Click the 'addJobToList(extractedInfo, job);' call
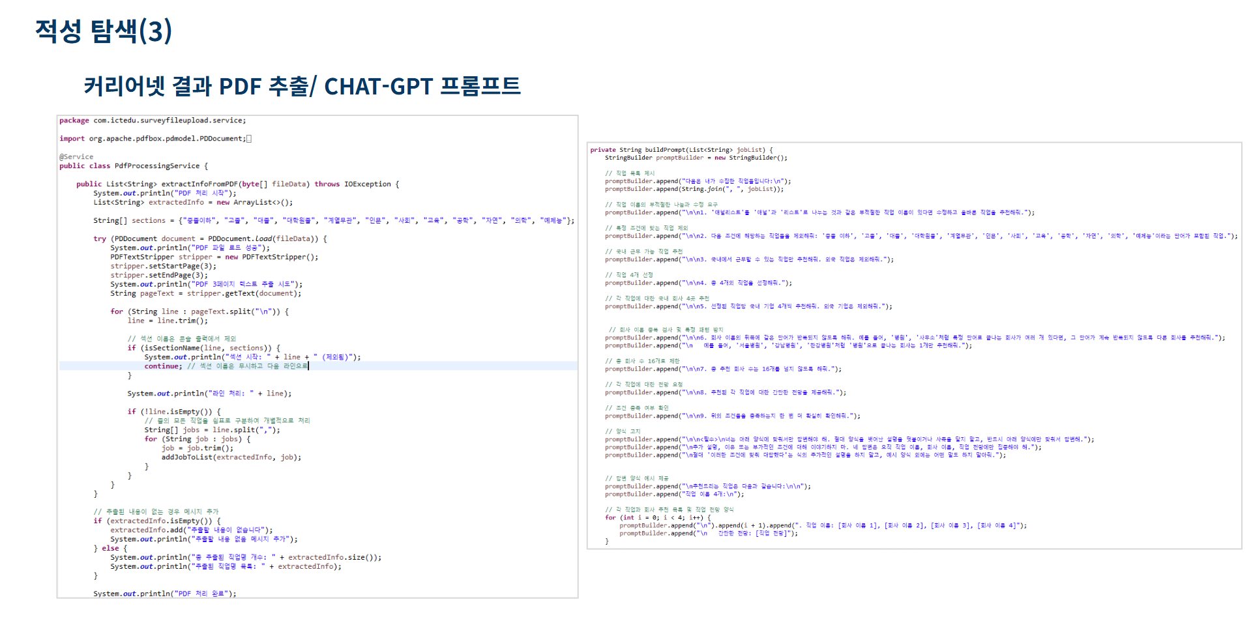1251x619 pixels. tap(231, 457)
